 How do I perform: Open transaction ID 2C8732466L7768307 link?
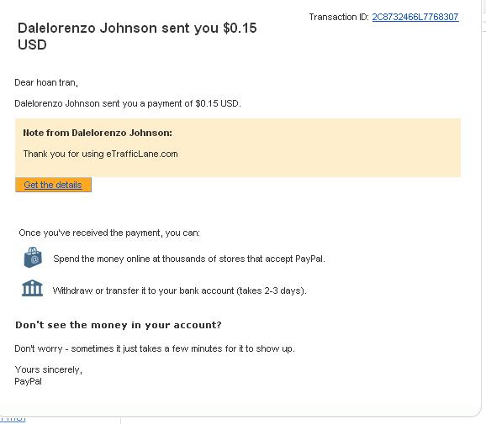(x=415, y=17)
